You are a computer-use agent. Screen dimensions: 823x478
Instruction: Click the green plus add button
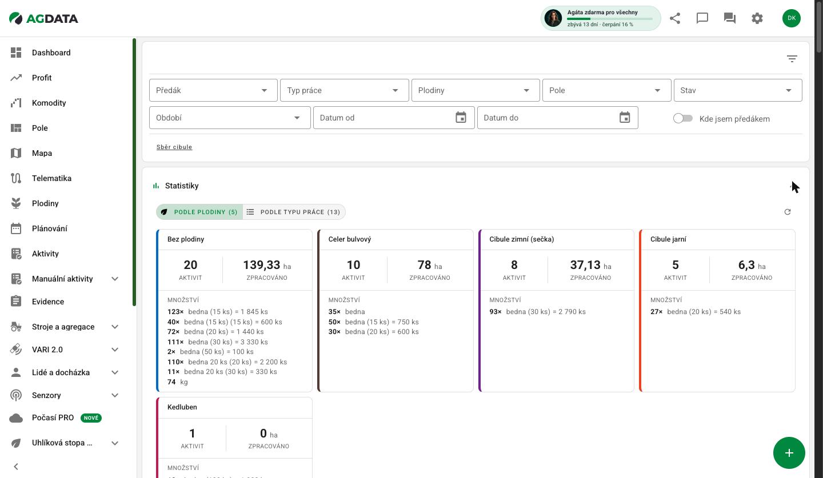789,453
